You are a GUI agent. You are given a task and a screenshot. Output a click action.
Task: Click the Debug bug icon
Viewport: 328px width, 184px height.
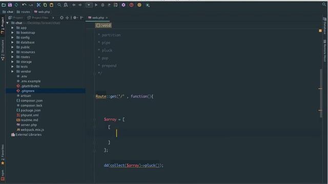pos(102,5)
